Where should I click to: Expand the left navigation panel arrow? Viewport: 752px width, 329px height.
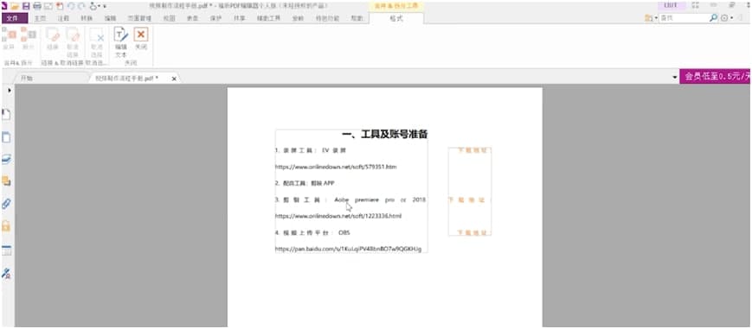point(10,90)
